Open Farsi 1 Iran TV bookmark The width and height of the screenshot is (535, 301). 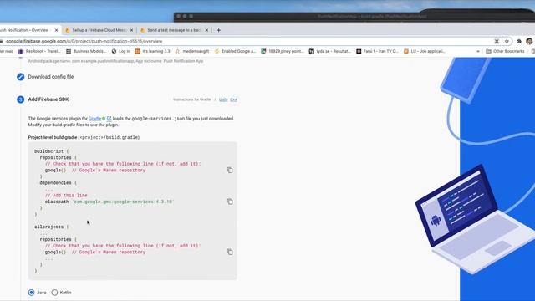click(377, 51)
